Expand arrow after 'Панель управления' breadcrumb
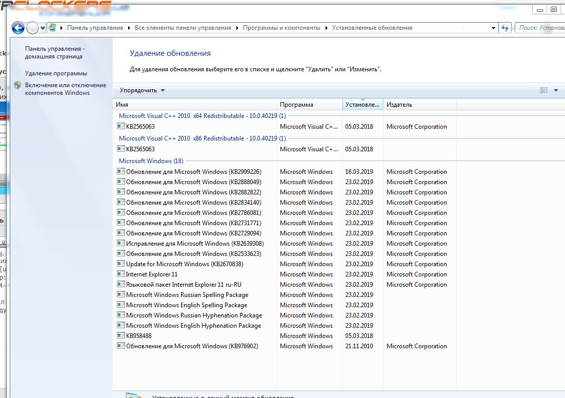 coord(129,28)
